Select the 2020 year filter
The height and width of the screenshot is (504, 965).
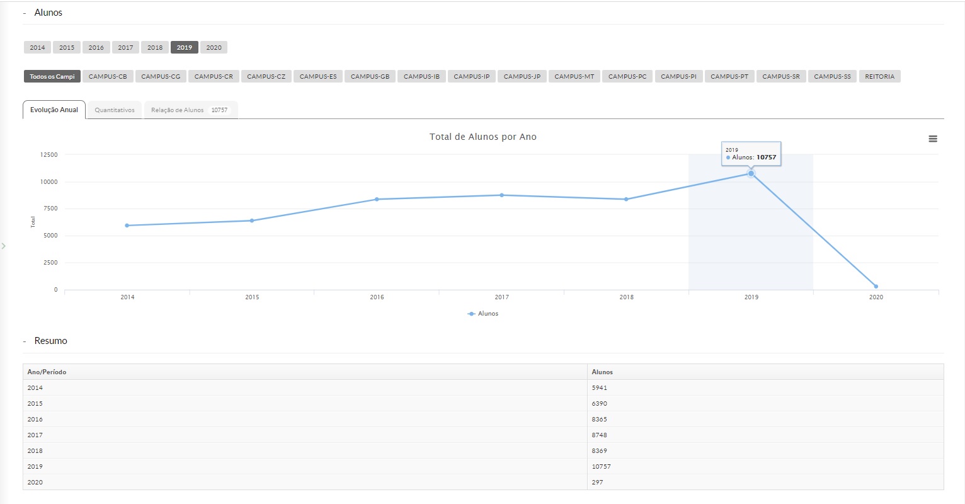pyautogui.click(x=214, y=48)
